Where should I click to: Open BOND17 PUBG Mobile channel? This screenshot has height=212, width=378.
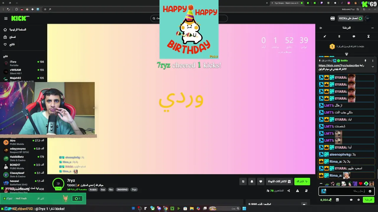(x=24, y=166)
